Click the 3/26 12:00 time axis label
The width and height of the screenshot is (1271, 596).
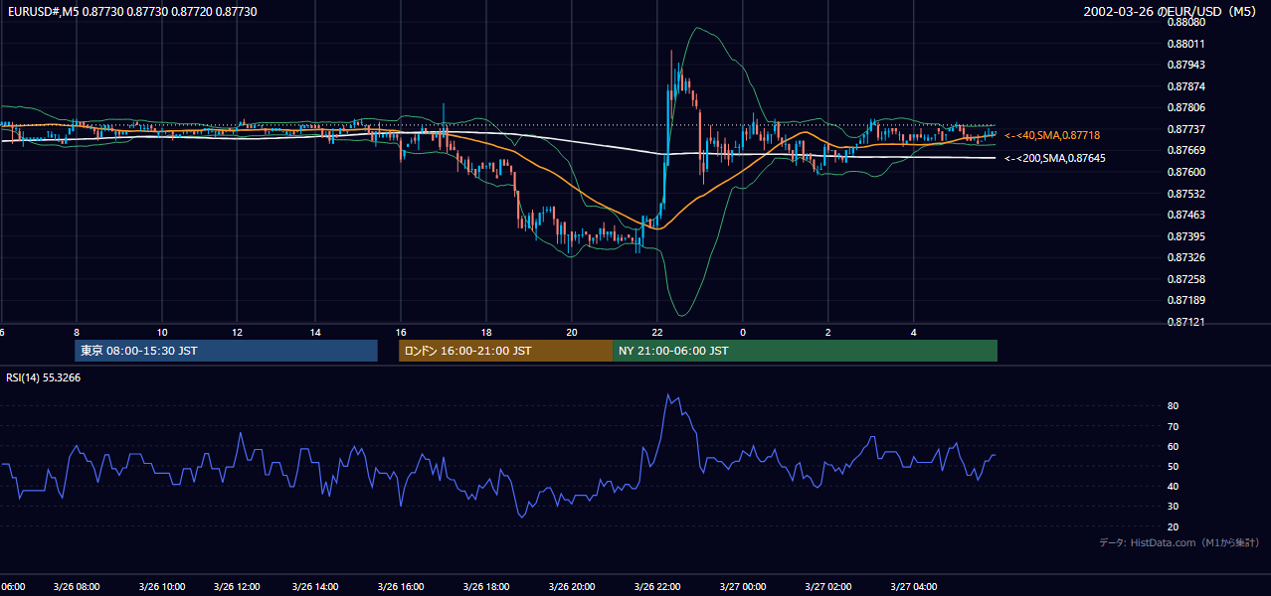click(237, 587)
